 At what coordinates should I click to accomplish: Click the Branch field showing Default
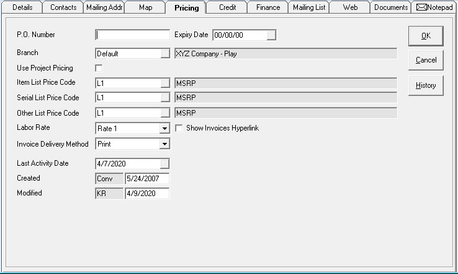click(128, 54)
